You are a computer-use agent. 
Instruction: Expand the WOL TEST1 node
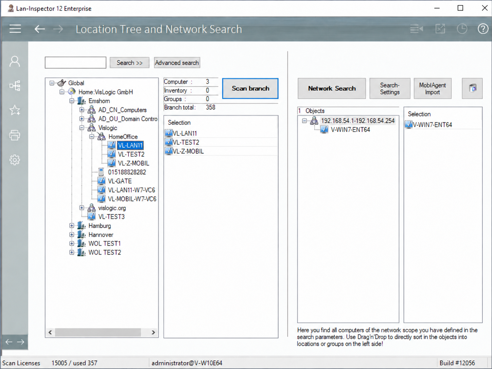tap(72, 243)
